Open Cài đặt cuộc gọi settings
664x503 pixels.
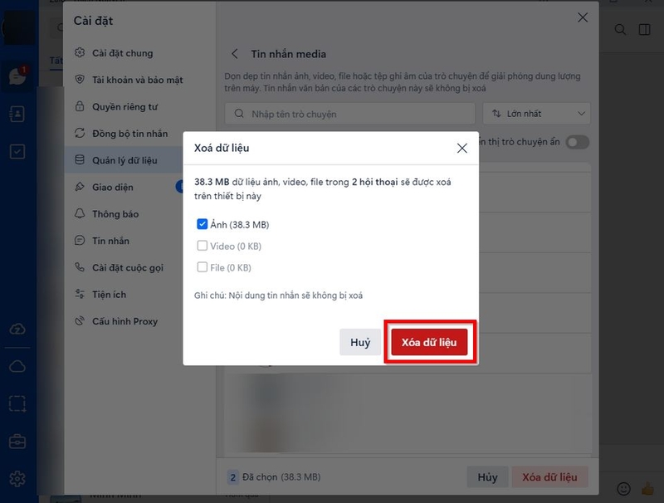123,267
